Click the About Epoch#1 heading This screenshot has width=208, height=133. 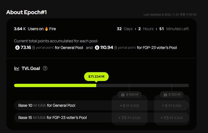coord(26,12)
